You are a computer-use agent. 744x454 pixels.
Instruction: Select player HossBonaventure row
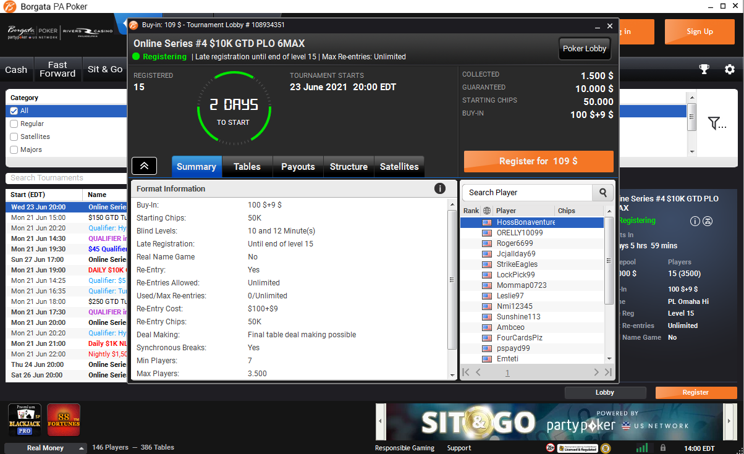532,222
